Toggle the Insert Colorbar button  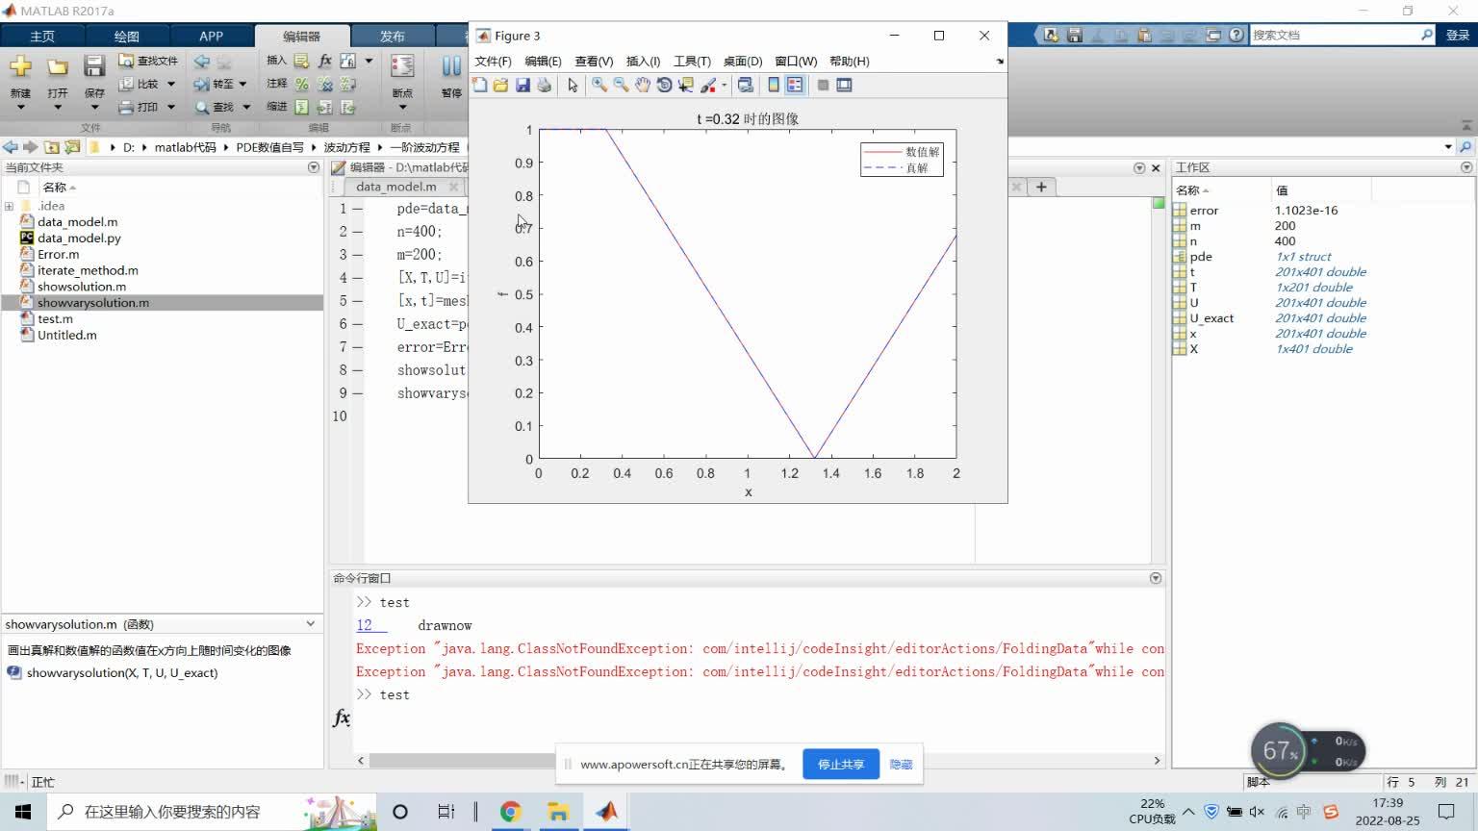coord(774,86)
